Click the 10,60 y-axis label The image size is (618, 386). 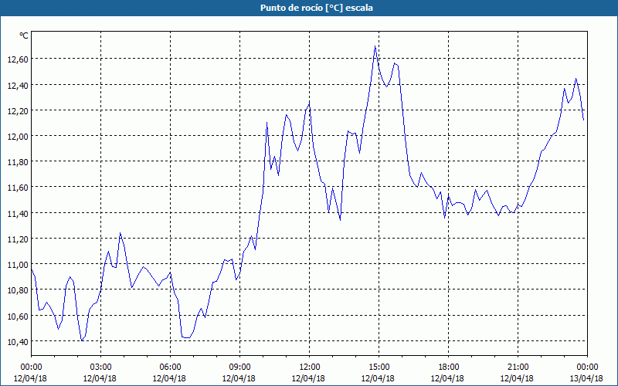tap(18, 316)
